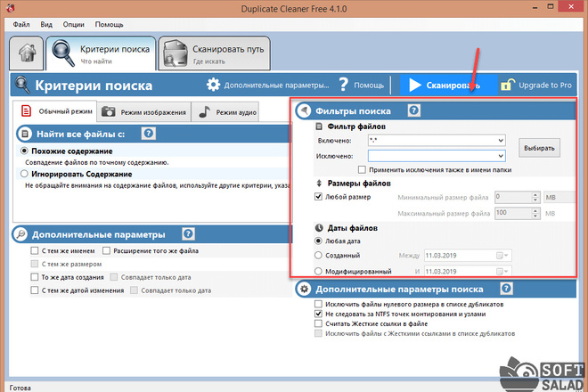Toggle Применить исключения также в имени папки
The width and height of the screenshot is (588, 392).
[362, 170]
